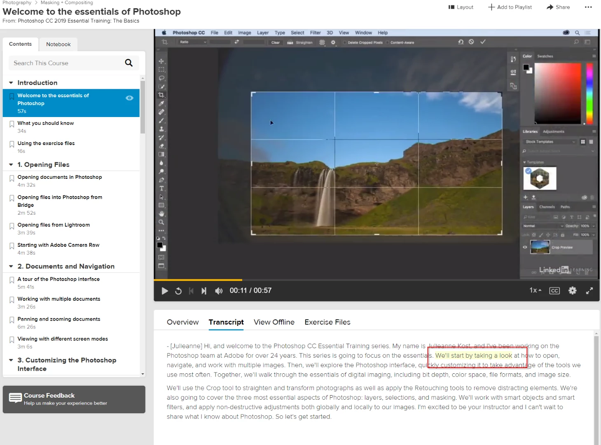Collapse the 1. Opening Files section
The image size is (601, 445).
click(x=11, y=164)
